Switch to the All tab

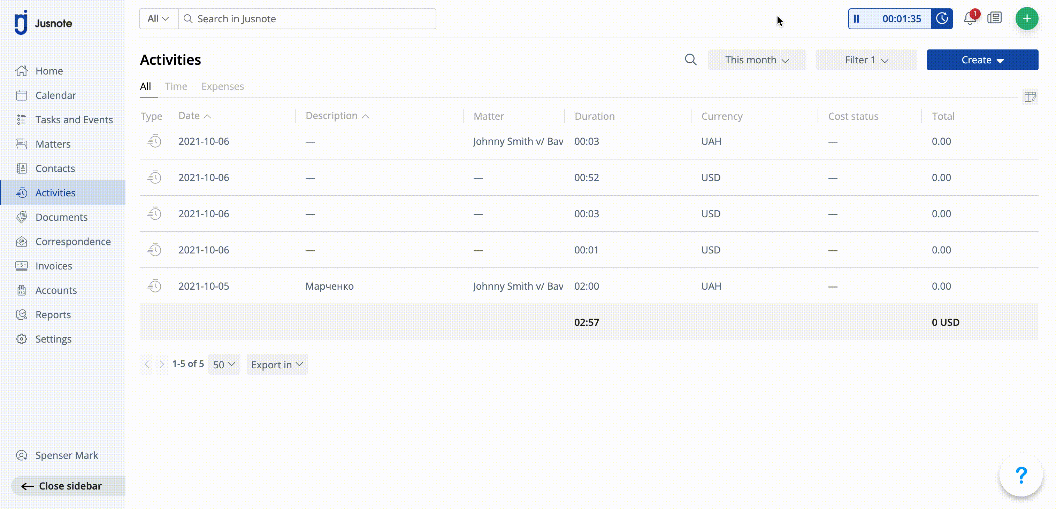point(146,86)
